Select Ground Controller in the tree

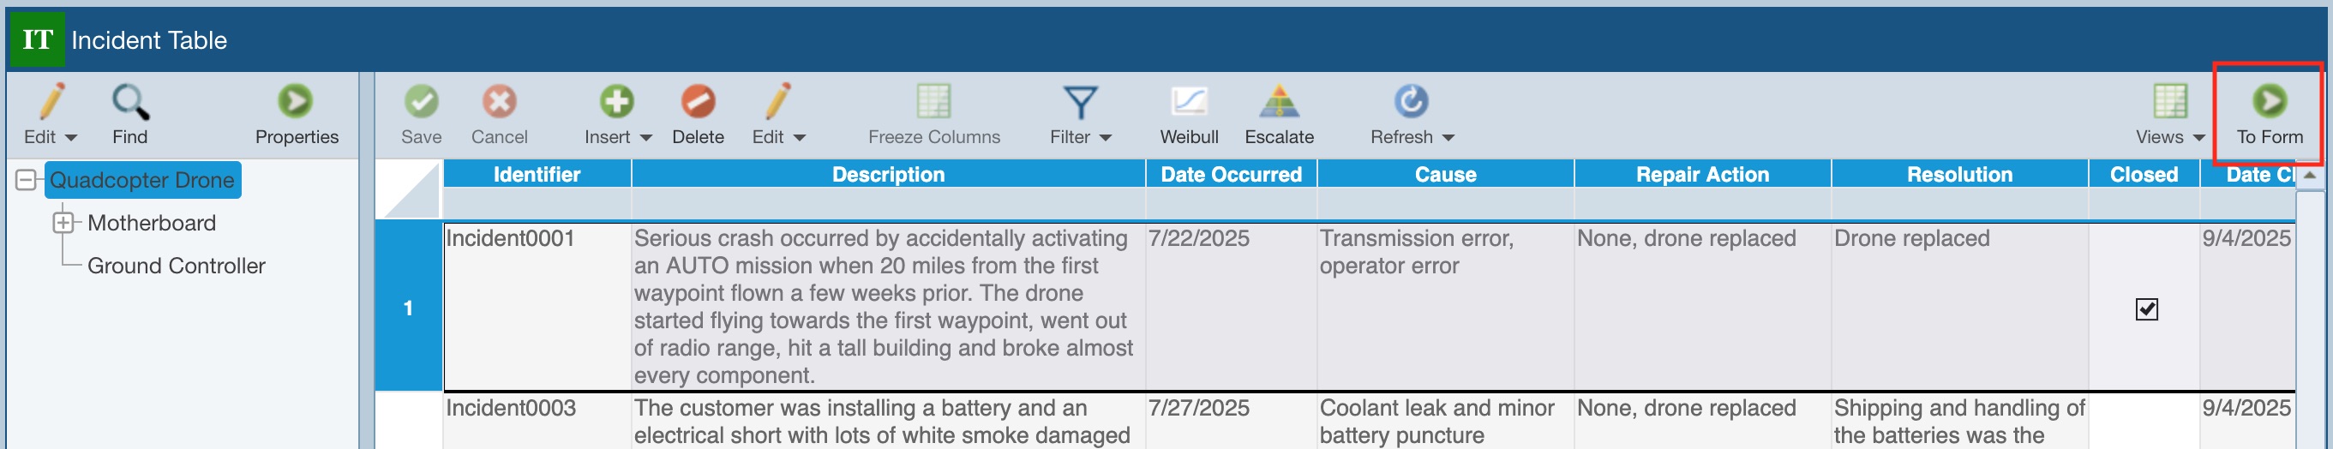[176, 266]
